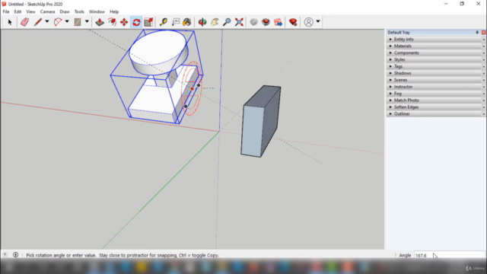Open the Camera menu
487x274 pixels.
(47, 12)
